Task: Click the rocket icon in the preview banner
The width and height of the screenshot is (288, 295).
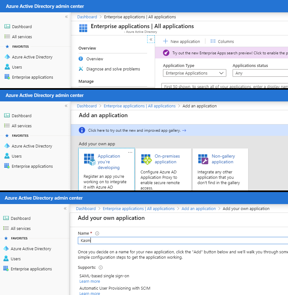Action: 166,53
